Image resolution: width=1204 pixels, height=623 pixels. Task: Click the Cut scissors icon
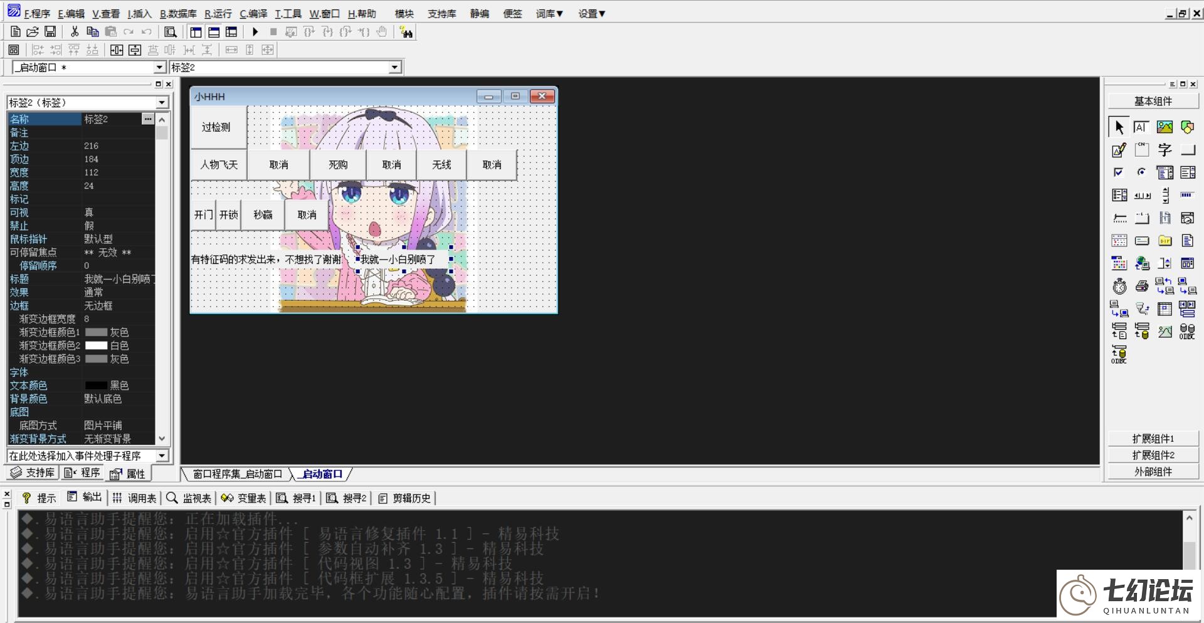[75, 31]
